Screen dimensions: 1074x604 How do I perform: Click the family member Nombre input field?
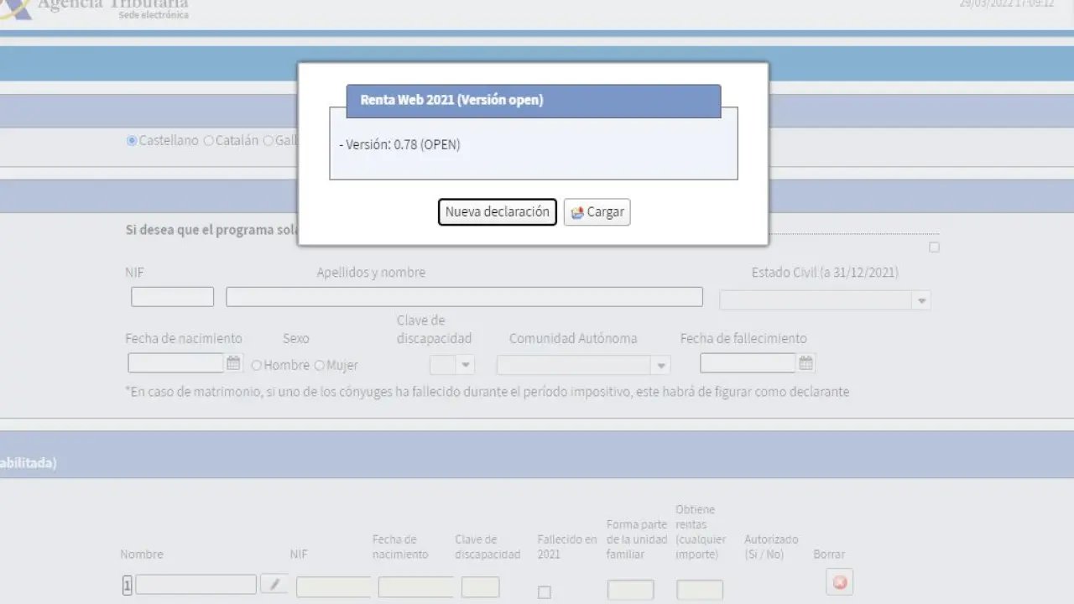click(196, 585)
